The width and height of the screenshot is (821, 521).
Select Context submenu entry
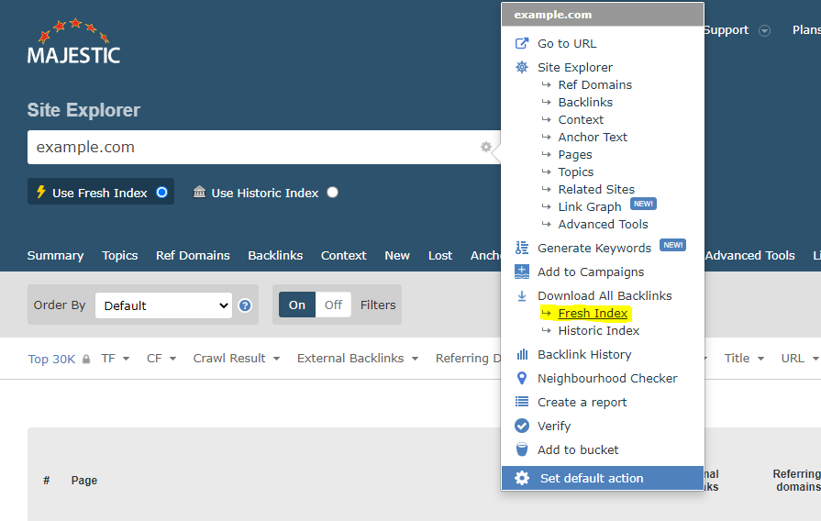tap(581, 119)
